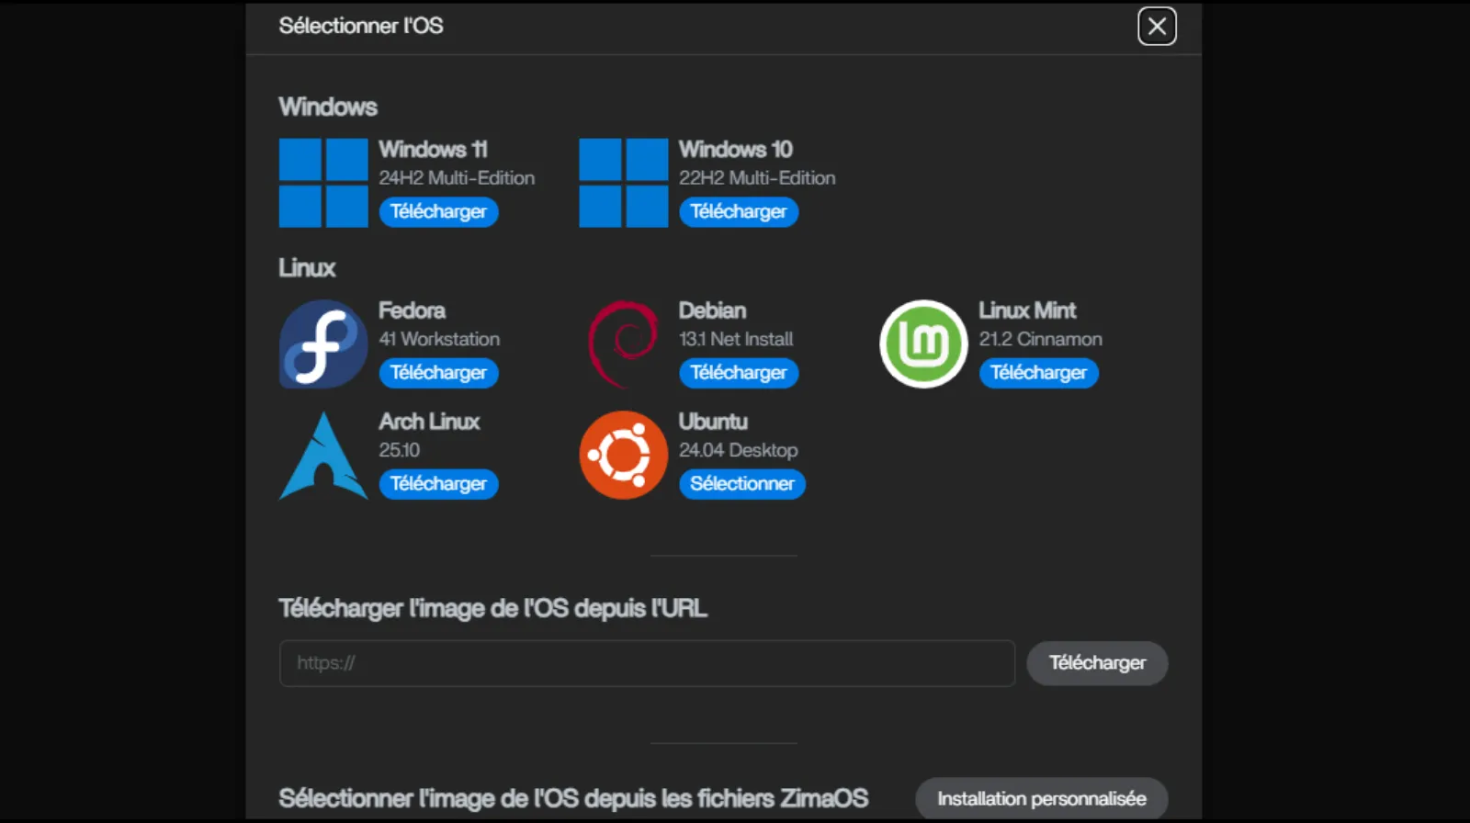Open Installation personnalisée

(x=1041, y=799)
